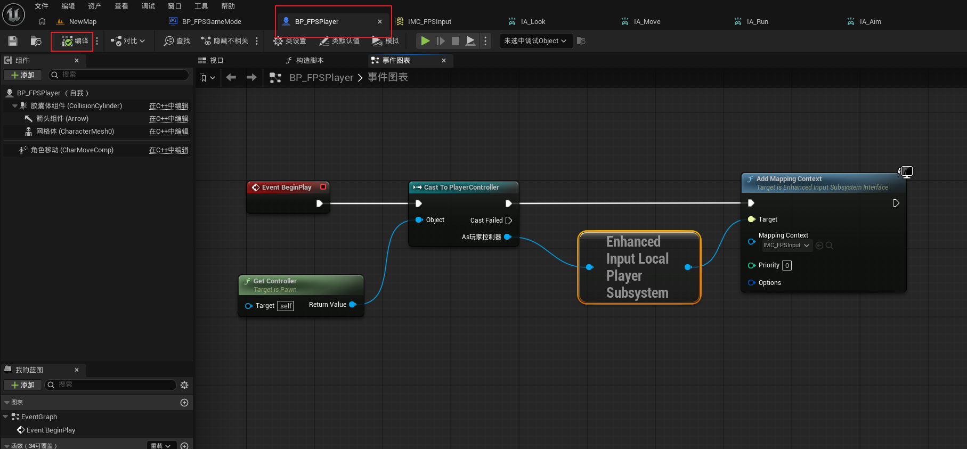Click the red delegate pin on Event BeginPlay
Screen dimensions: 967x449
[x=323, y=187]
